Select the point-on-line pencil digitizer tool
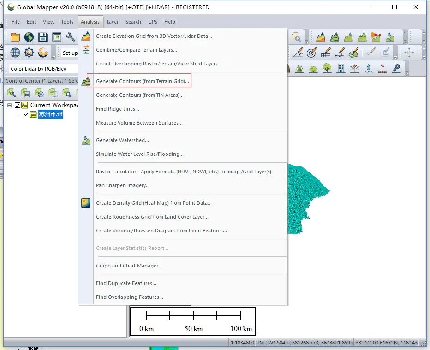Viewport: 430px width, 350px height. 340,53
